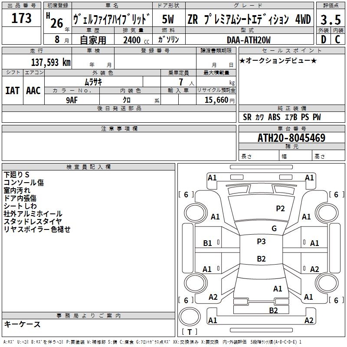The height and width of the screenshot is (347, 347).
Task: Click the [ T ] spare tire label
Action: (190, 332)
